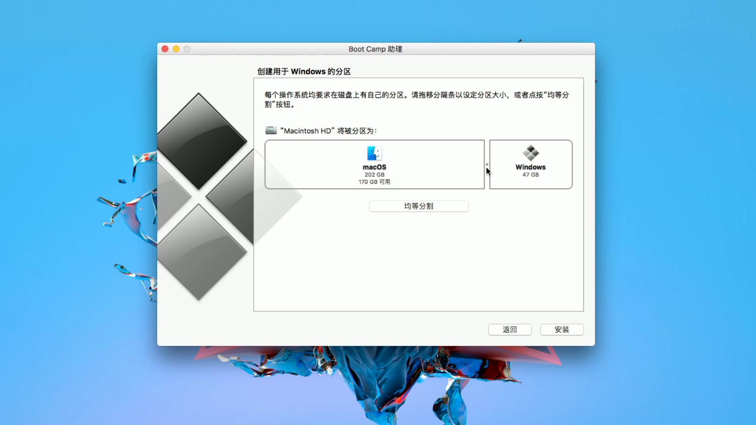Select the gray Windows logo above "47 GB"

(x=530, y=153)
